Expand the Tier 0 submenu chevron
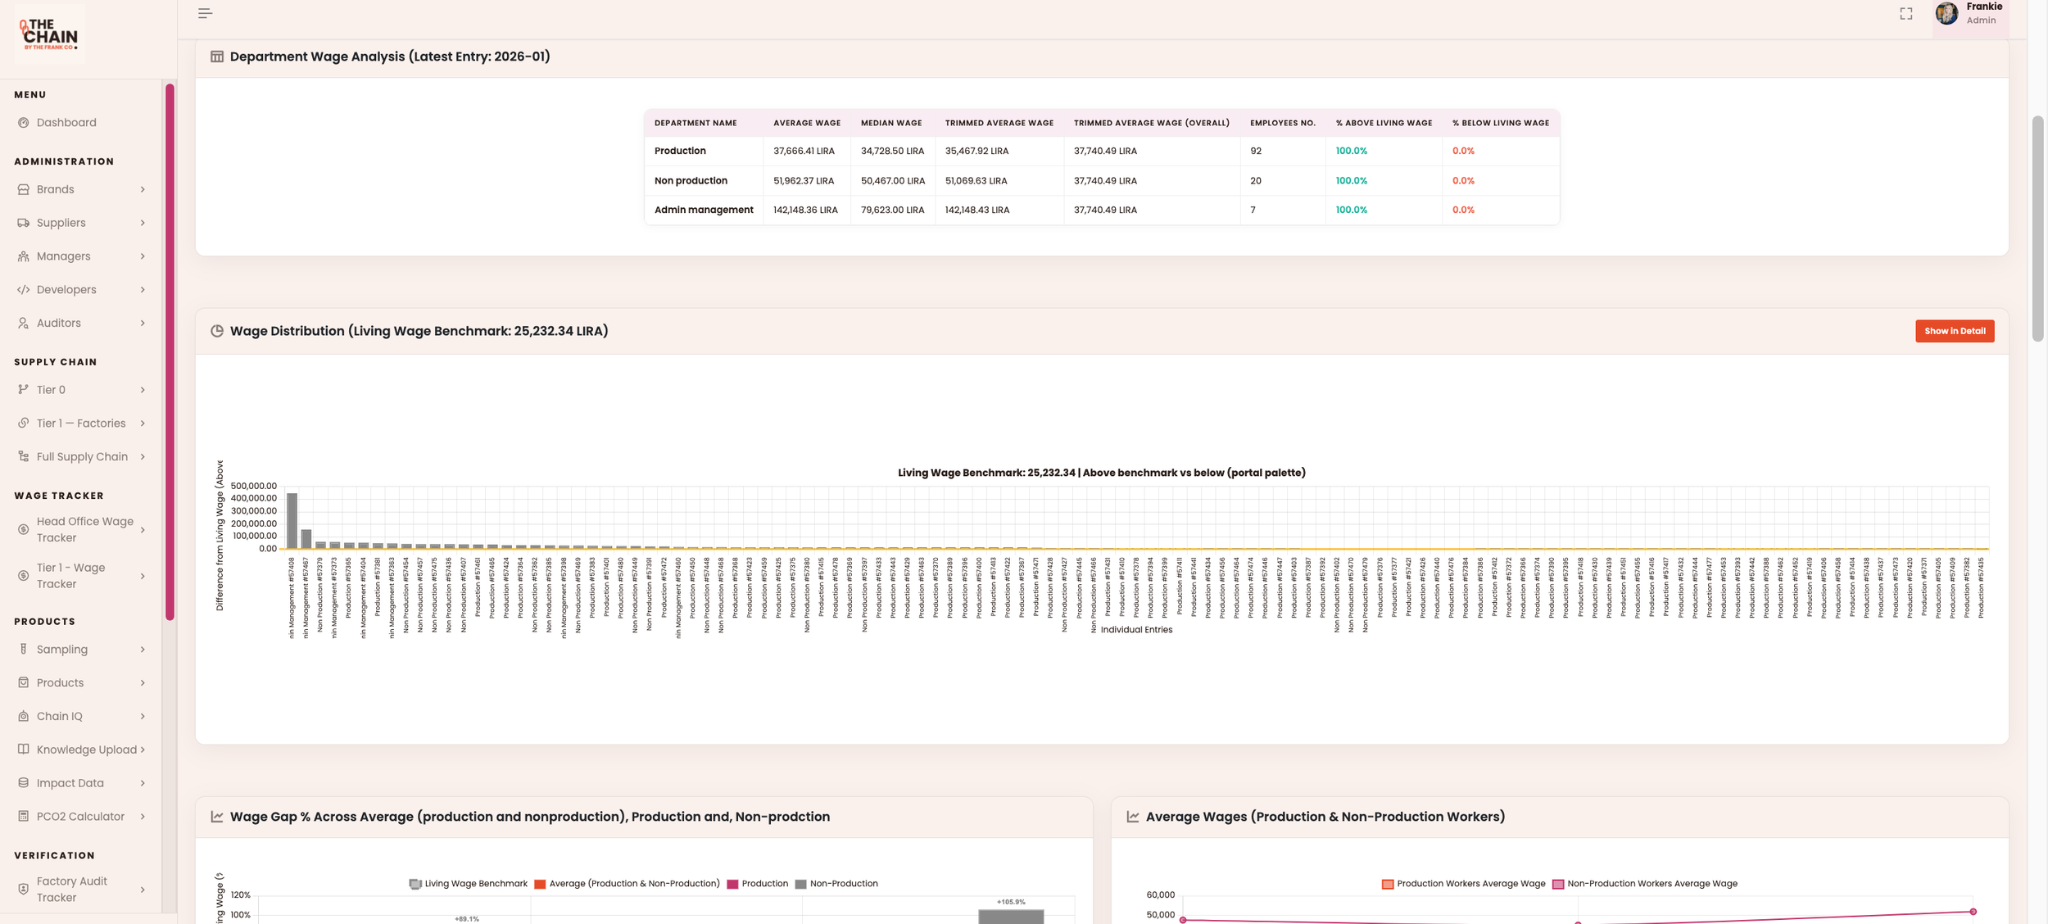This screenshot has width=2048, height=924. [143, 390]
